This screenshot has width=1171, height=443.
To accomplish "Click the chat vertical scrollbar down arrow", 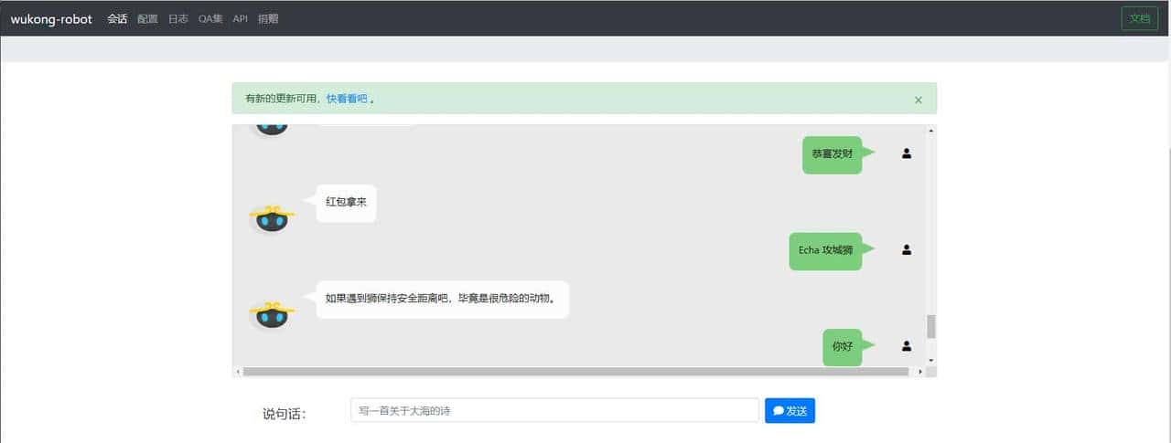I will (x=931, y=360).
